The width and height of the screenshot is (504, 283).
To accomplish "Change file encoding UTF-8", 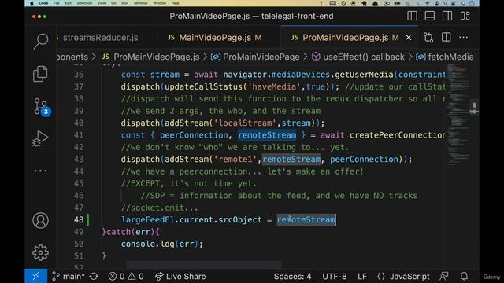I will pos(334,276).
